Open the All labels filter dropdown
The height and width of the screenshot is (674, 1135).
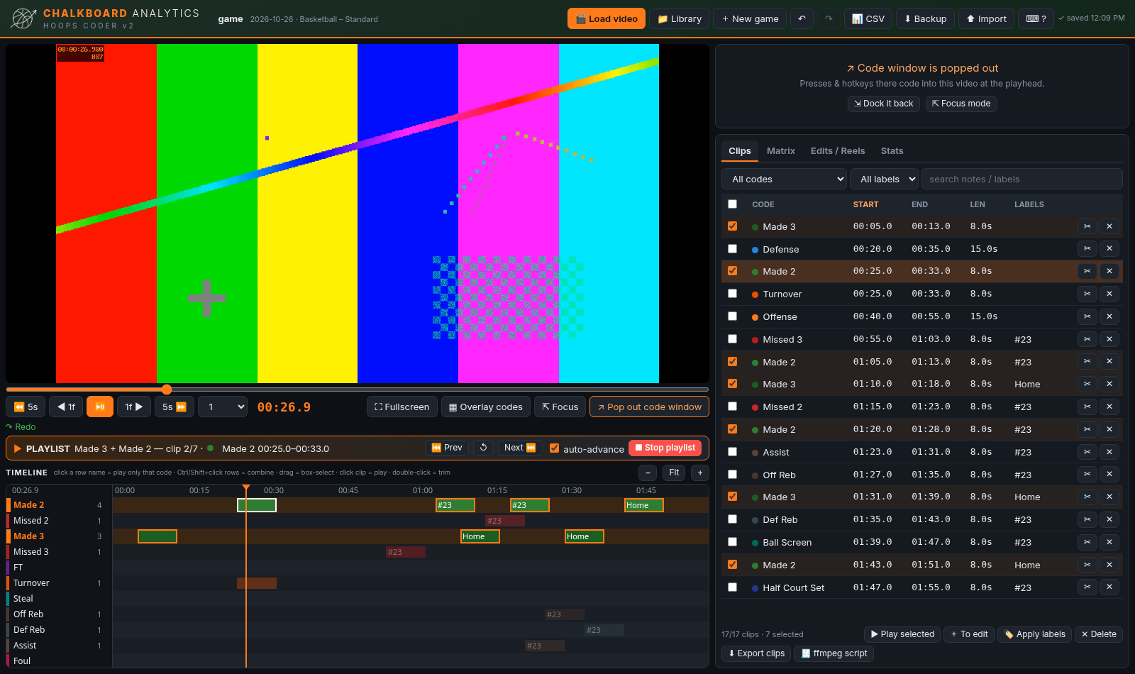[x=885, y=179]
